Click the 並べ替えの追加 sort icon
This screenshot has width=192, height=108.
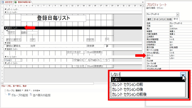(31, 94)
